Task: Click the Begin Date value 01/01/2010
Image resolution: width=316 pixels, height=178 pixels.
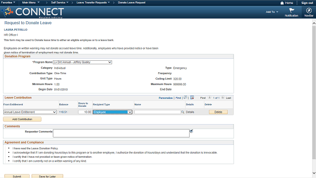Action: point(61,89)
